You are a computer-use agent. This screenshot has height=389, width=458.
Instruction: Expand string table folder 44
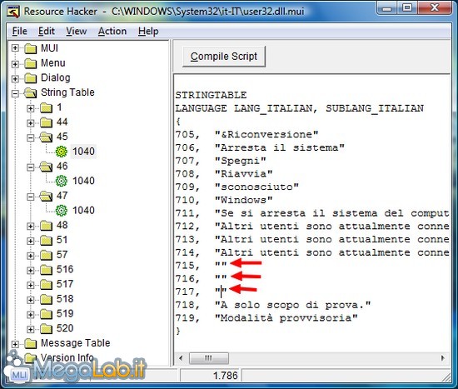click(x=30, y=122)
